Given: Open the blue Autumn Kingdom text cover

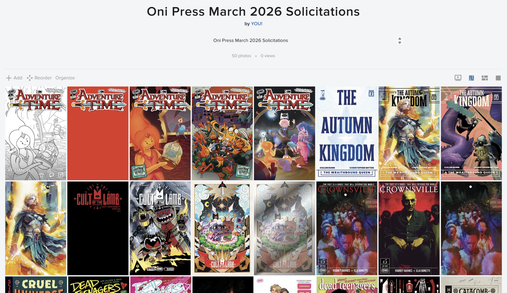Looking at the screenshot, I should point(347,133).
